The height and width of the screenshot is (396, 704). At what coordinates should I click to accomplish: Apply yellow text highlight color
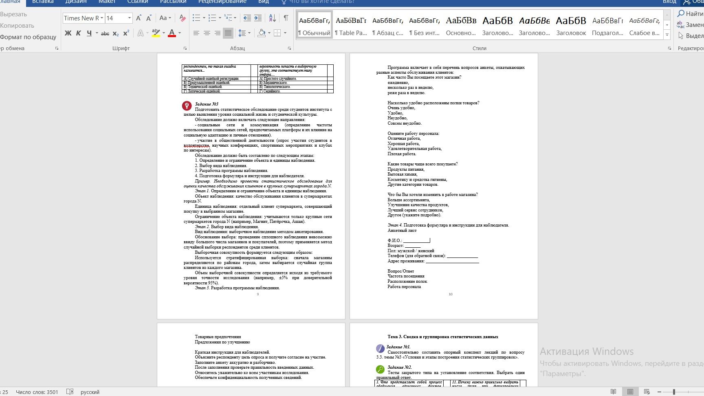click(156, 33)
